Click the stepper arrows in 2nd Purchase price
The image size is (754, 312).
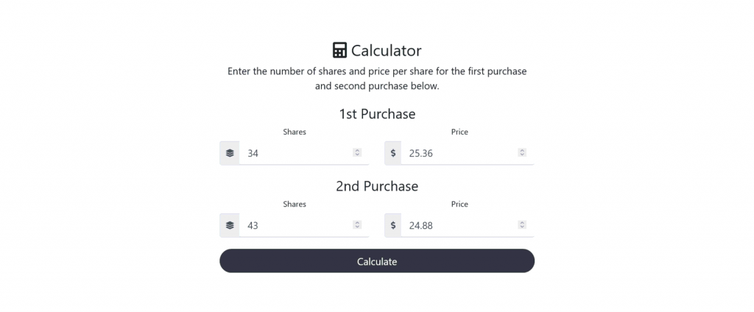(x=522, y=225)
